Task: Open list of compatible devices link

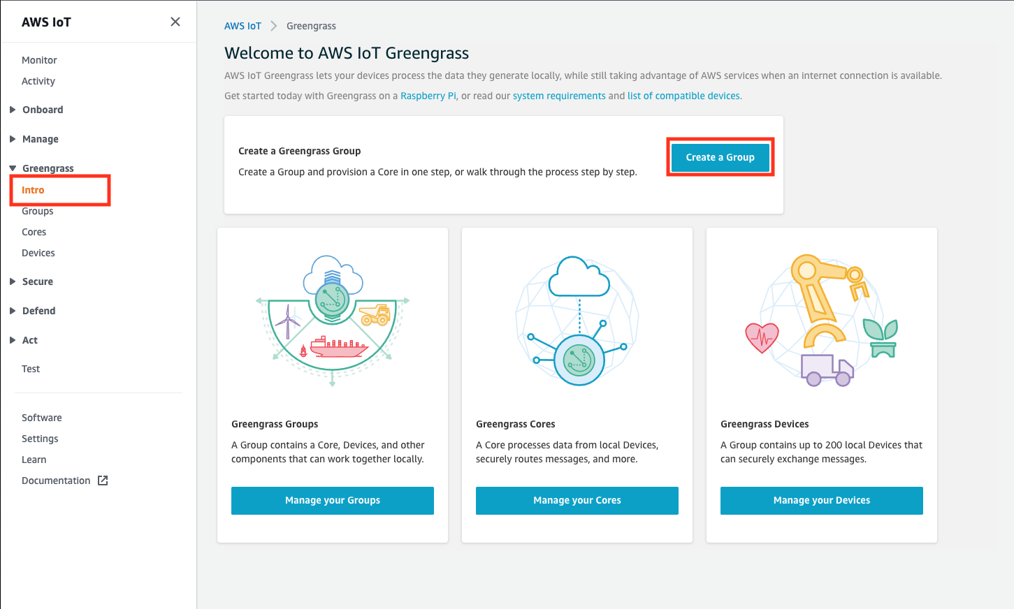Action: click(683, 96)
